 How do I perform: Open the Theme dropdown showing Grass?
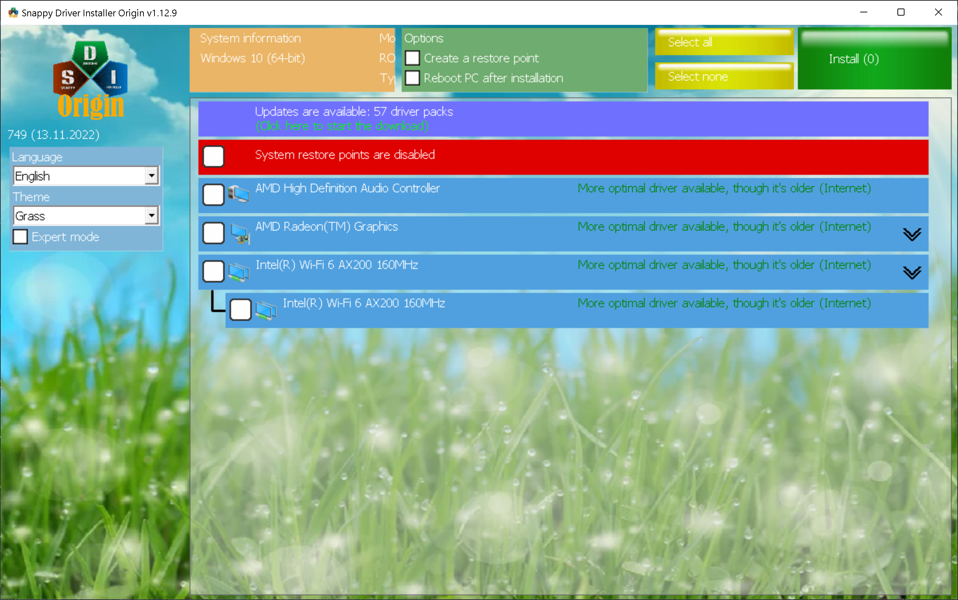[86, 216]
